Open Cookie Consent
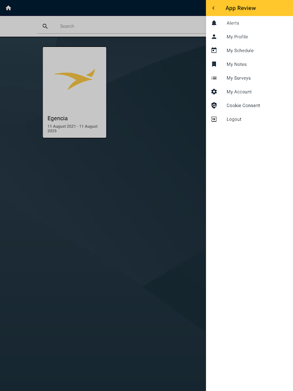293x391 pixels. click(250, 105)
